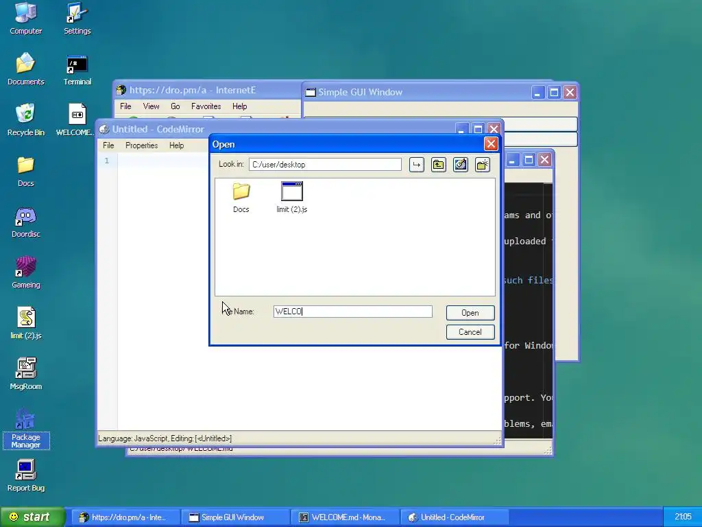Click the create new folder icon in Open dialog

482,165
